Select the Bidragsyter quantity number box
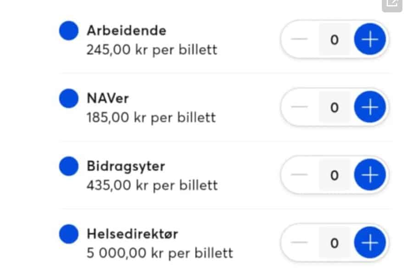The image size is (419, 274). coord(335,175)
